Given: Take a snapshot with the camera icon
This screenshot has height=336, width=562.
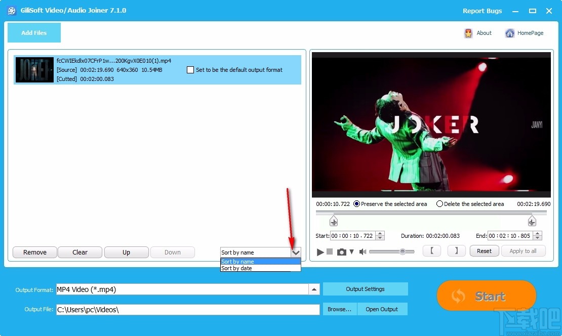Looking at the screenshot, I should coord(342,251).
